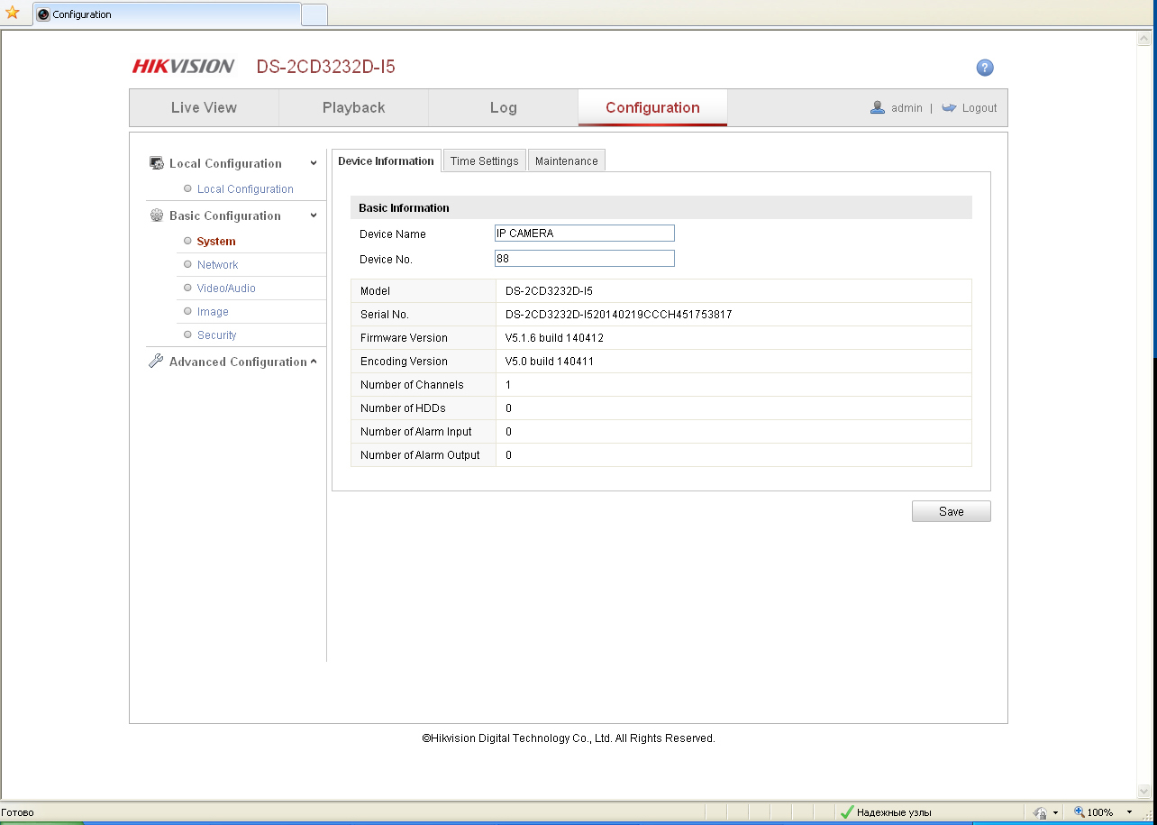Click the page title DS-2CD3232D-I5 header
The image size is (1157, 825).
(325, 67)
